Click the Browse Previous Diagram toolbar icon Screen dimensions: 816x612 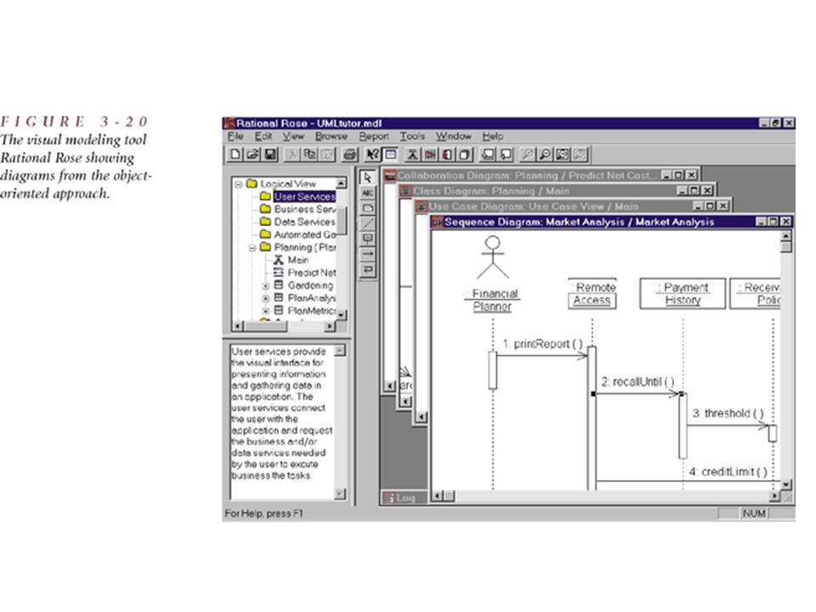pyautogui.click(x=505, y=154)
